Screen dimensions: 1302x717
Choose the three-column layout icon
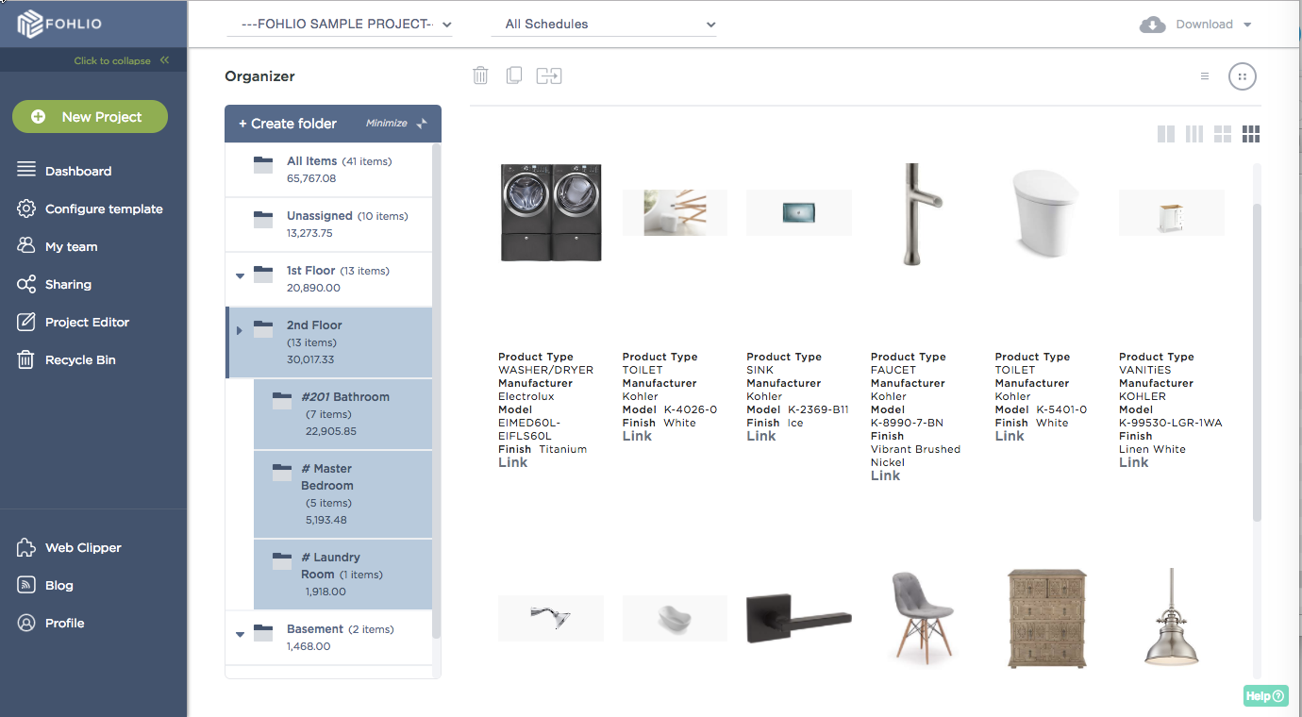click(x=1194, y=134)
